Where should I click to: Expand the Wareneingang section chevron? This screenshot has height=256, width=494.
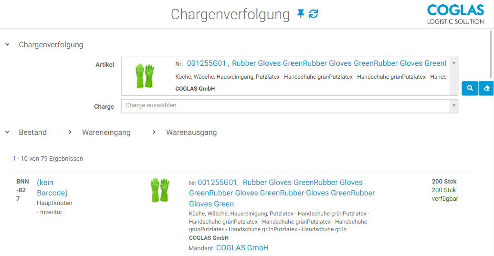(70, 133)
